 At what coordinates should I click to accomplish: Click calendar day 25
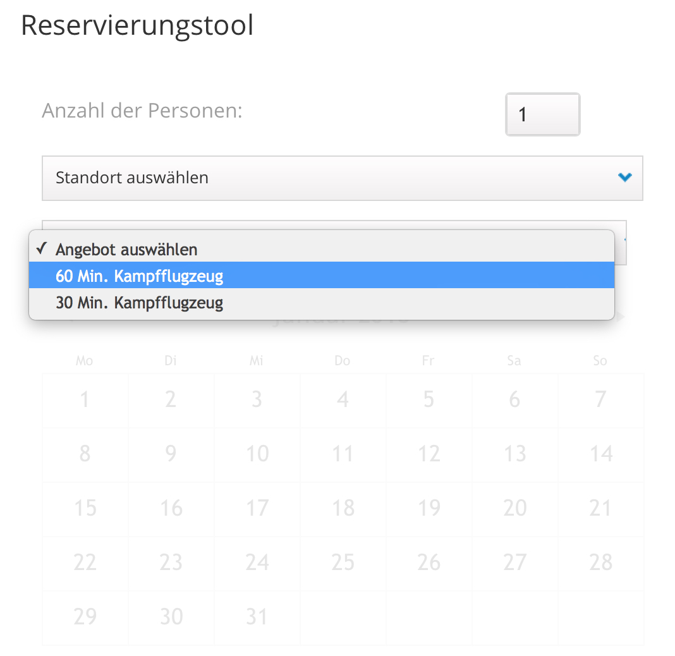click(x=343, y=563)
